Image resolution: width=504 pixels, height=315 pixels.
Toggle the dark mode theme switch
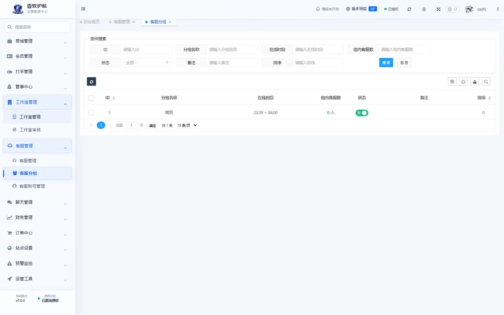click(x=452, y=9)
